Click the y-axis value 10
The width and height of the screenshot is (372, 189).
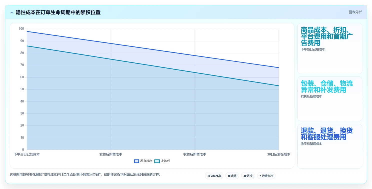pos(22,138)
